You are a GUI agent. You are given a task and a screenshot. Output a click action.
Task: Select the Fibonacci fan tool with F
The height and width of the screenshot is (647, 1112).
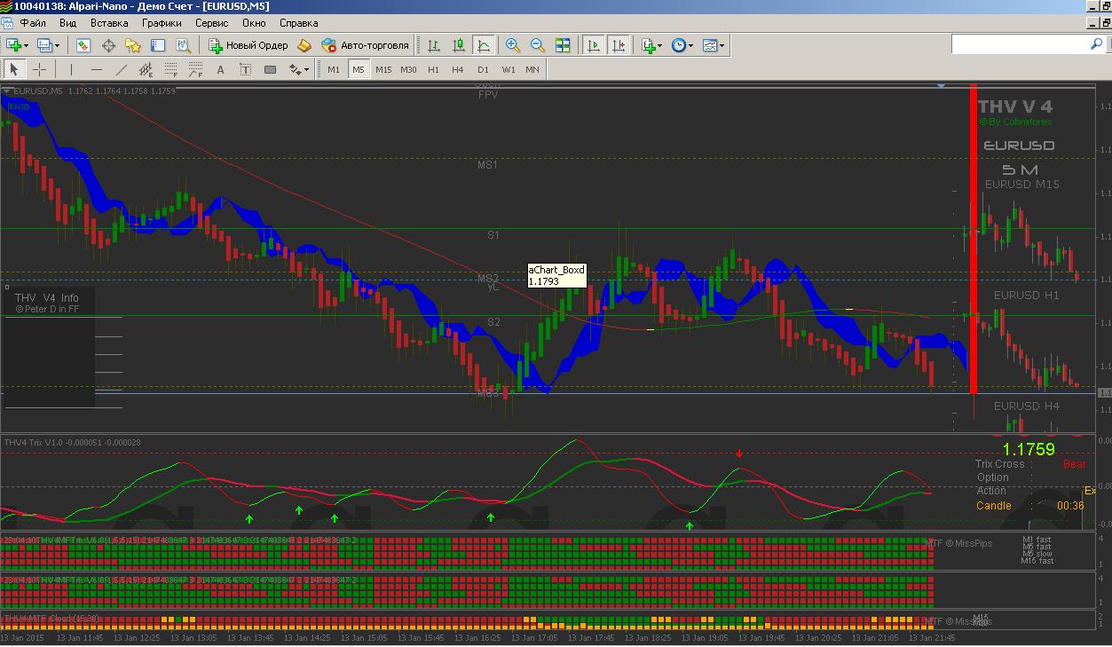point(195,69)
